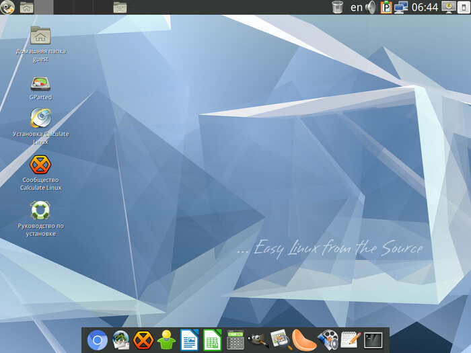Open the volume speaker control
The width and height of the screenshot is (471, 353).
click(x=371, y=7)
